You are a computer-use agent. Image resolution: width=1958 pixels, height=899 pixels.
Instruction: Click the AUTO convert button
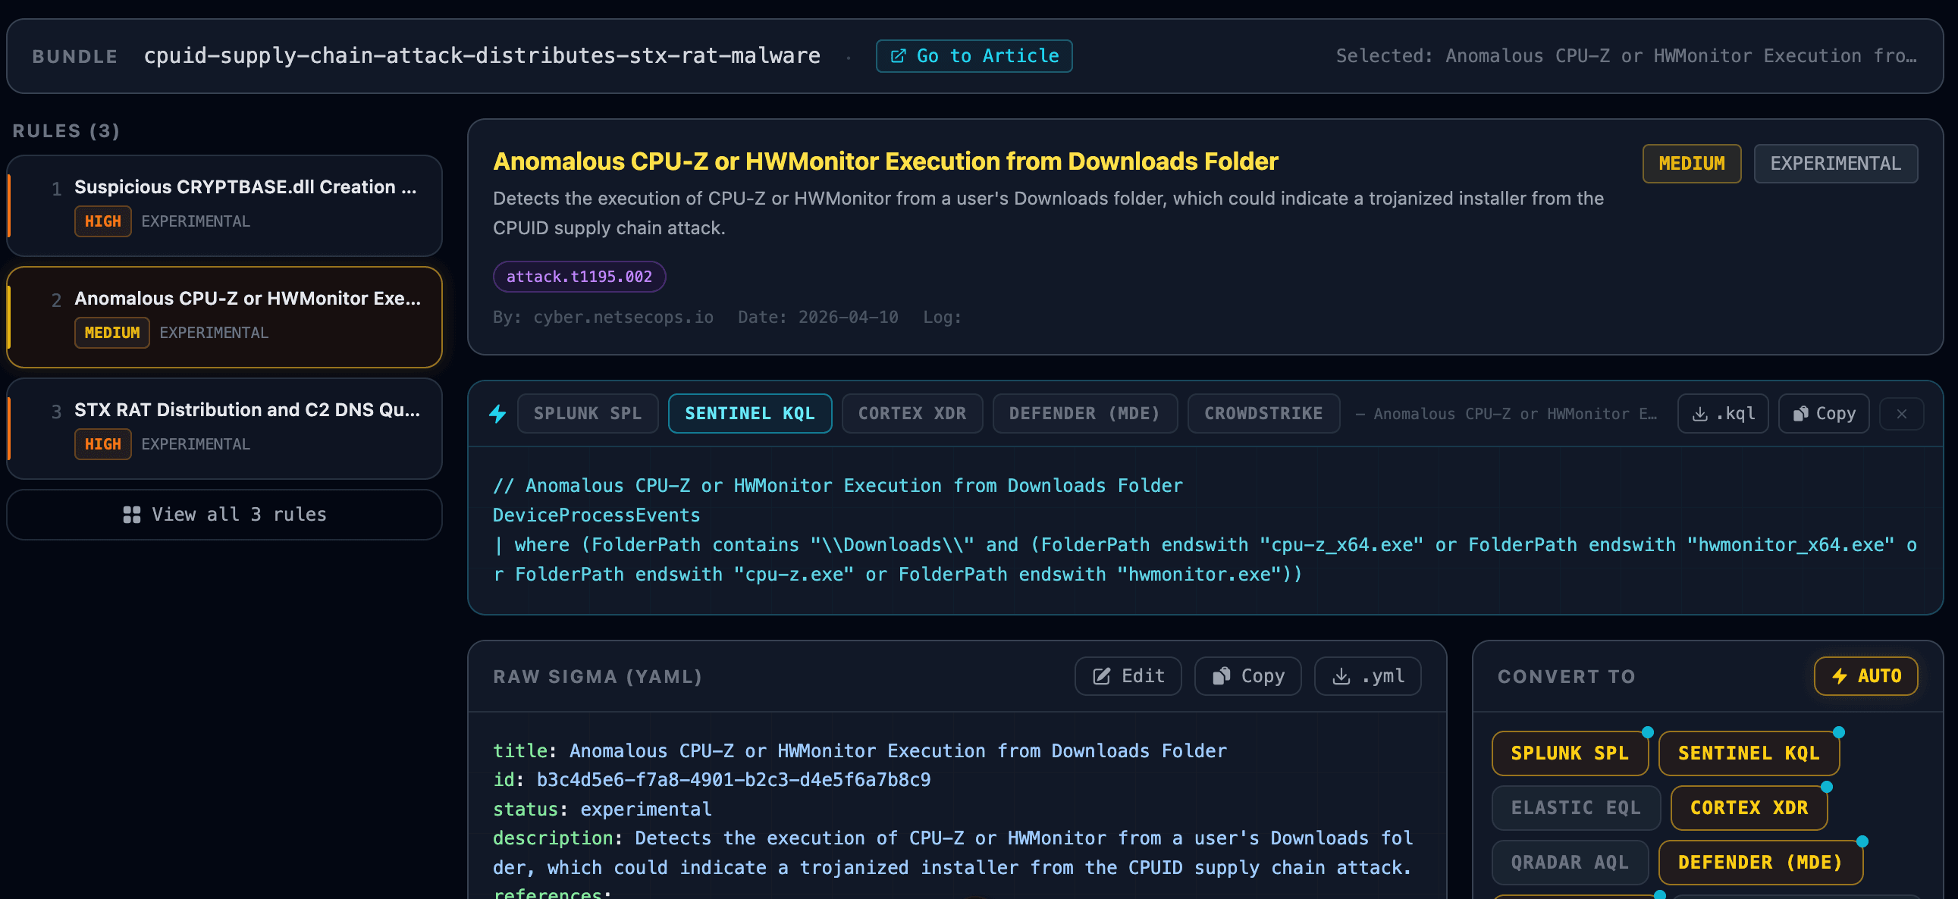point(1865,675)
